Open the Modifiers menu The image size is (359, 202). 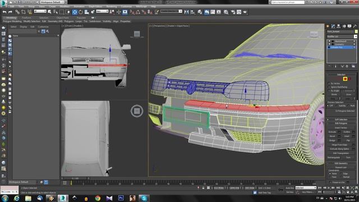pos(65,7)
